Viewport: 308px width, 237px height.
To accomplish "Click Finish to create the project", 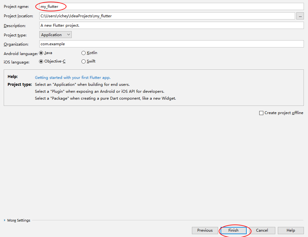I will click(x=233, y=230).
